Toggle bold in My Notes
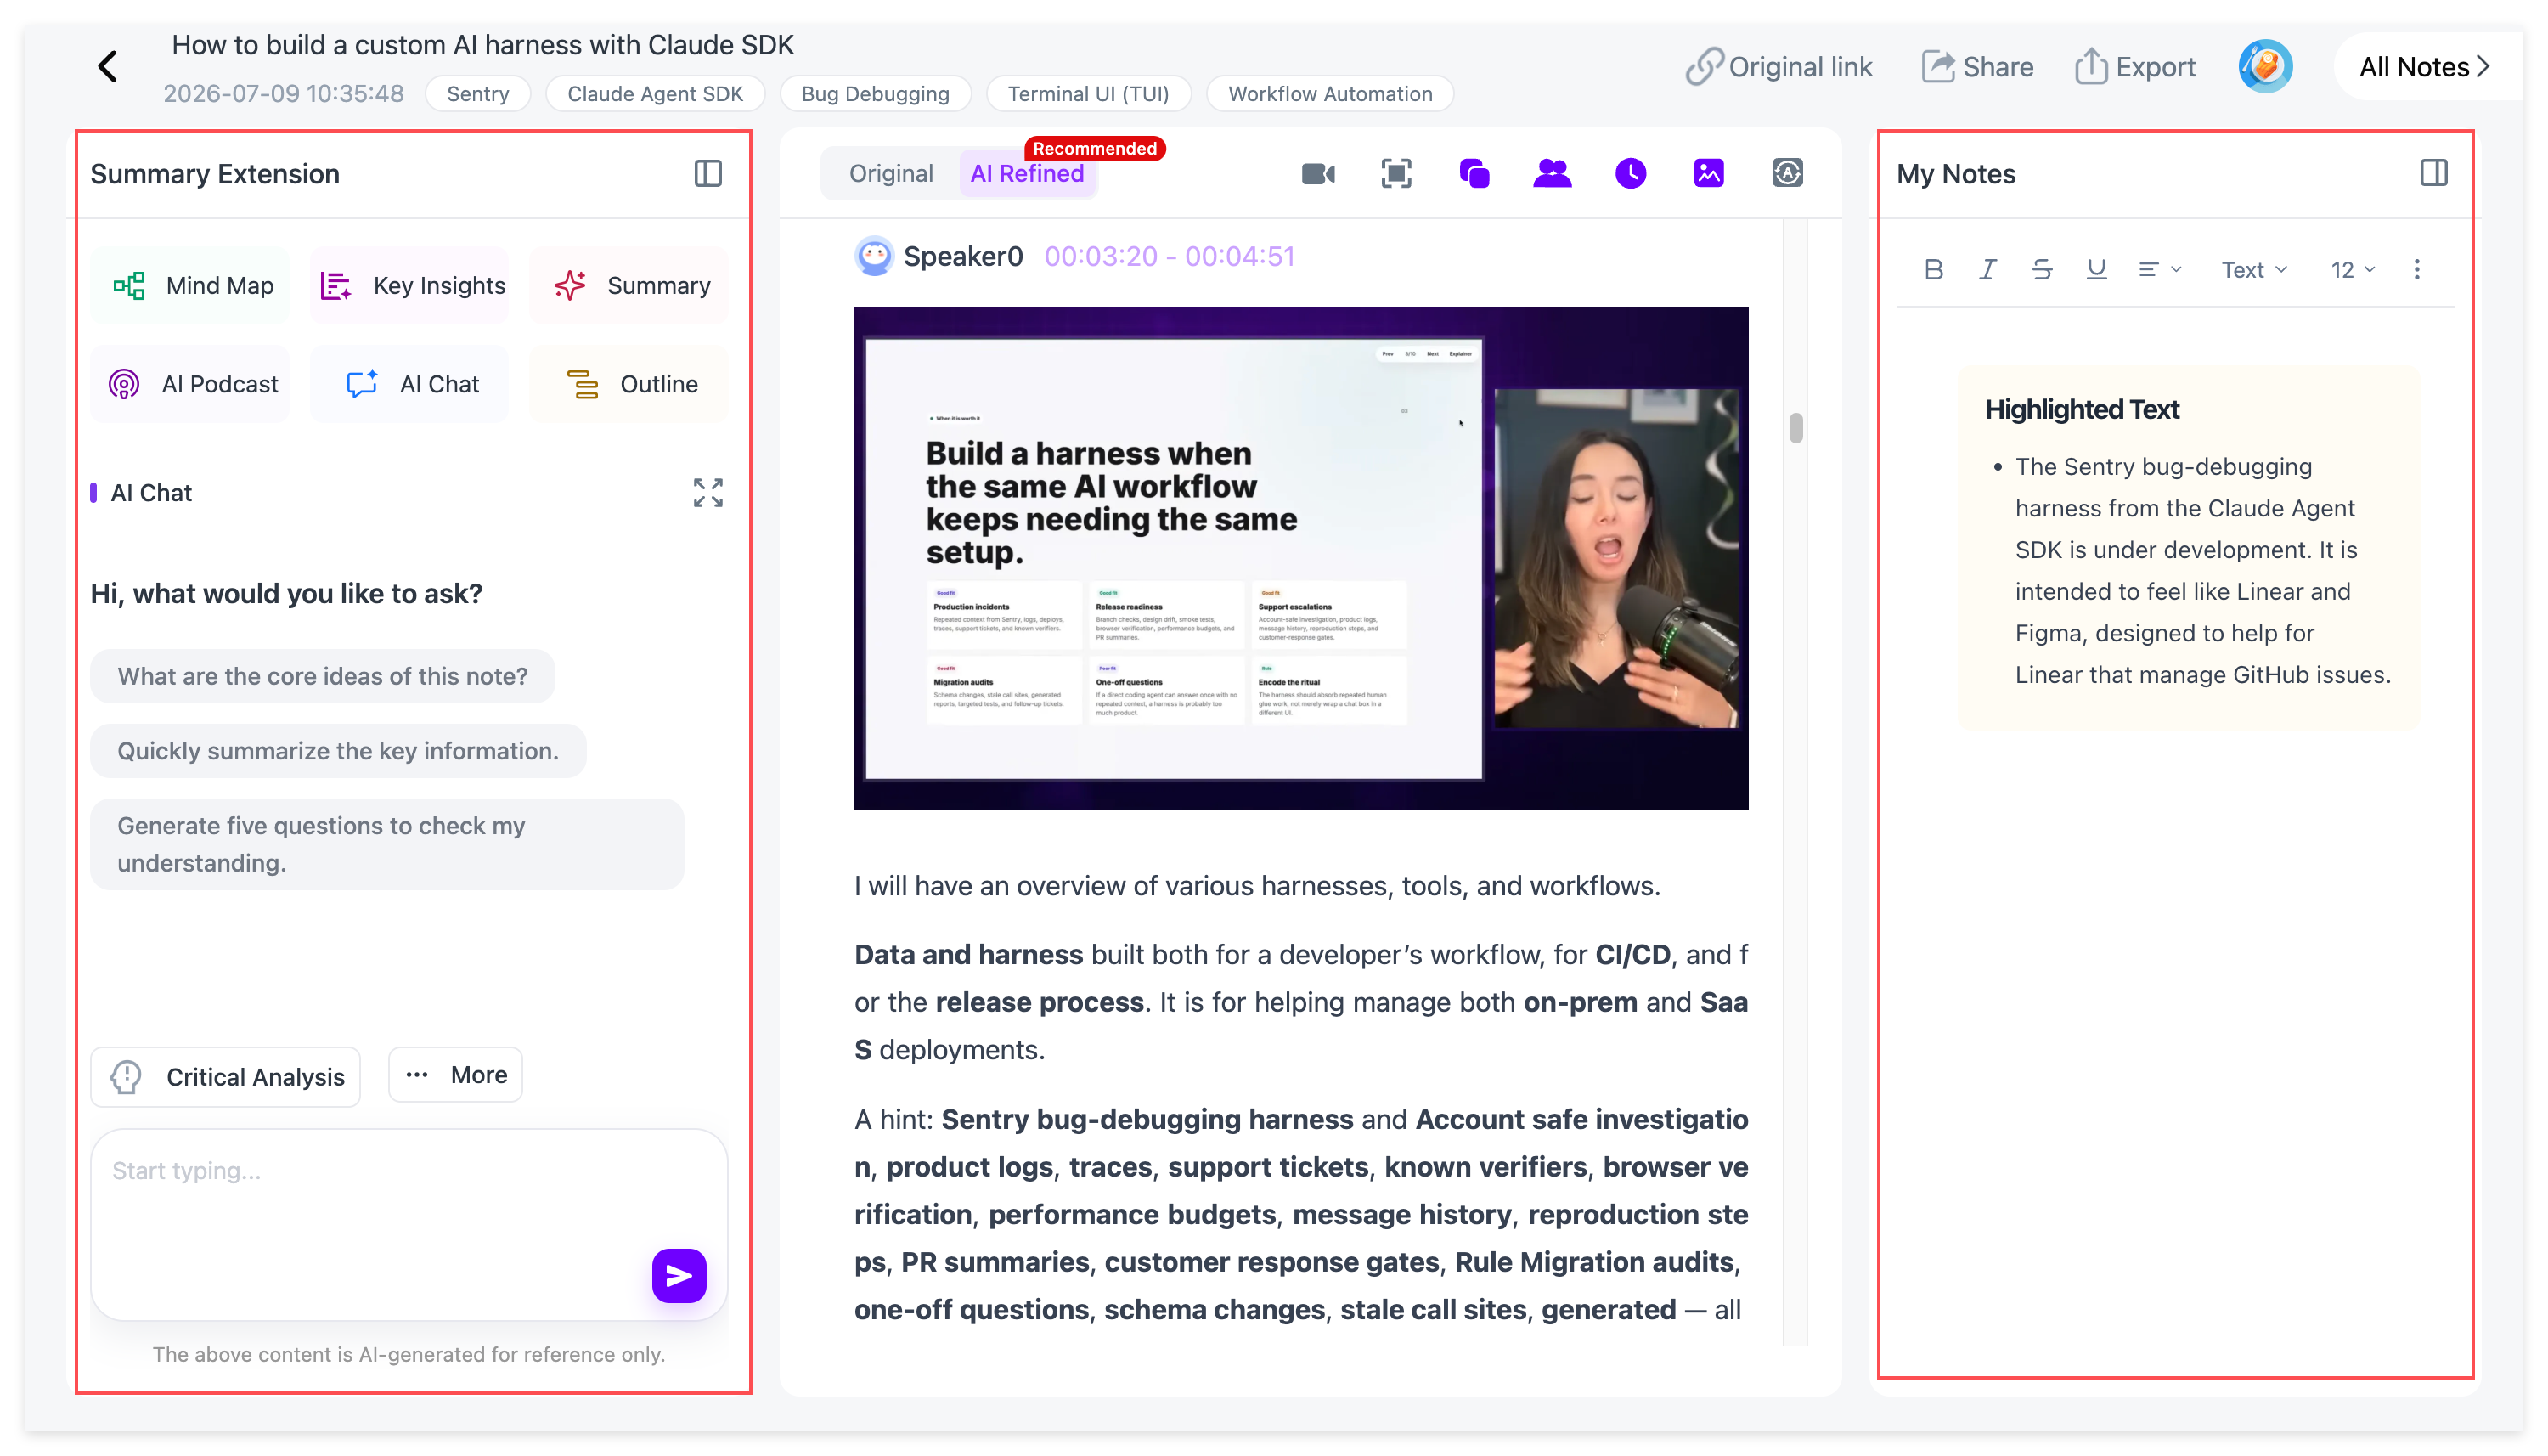Screen dimensions: 2548x1456 coord(1933,270)
